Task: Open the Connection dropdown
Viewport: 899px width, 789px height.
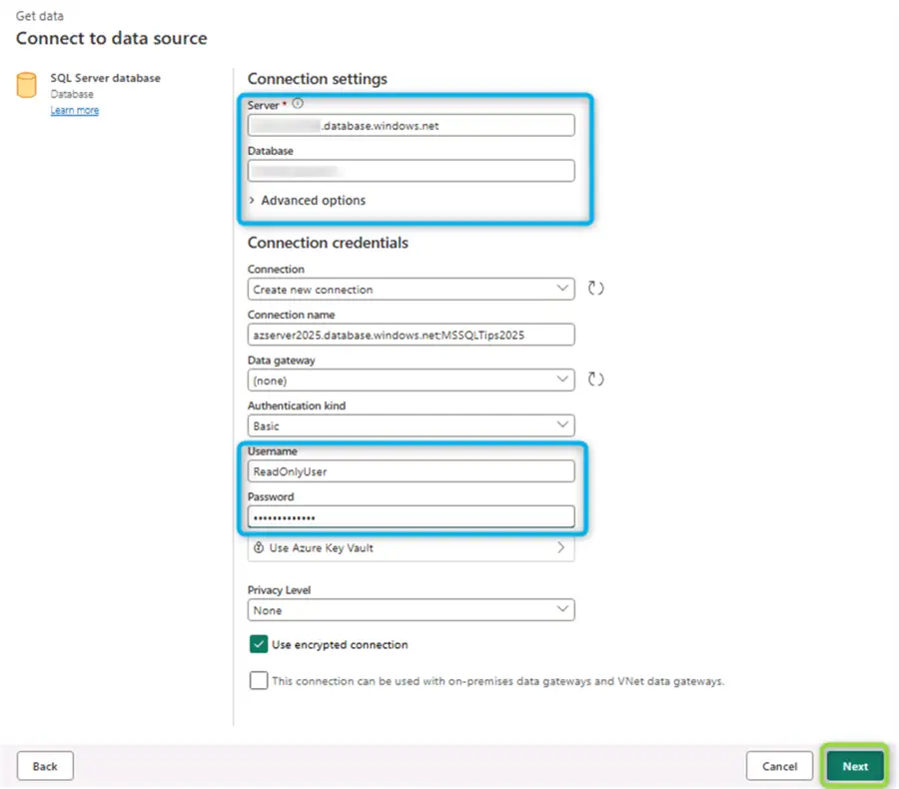Action: pos(412,289)
